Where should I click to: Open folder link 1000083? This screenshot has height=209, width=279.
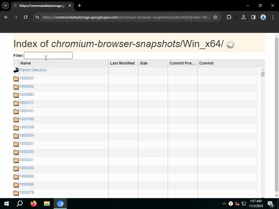tap(26, 94)
